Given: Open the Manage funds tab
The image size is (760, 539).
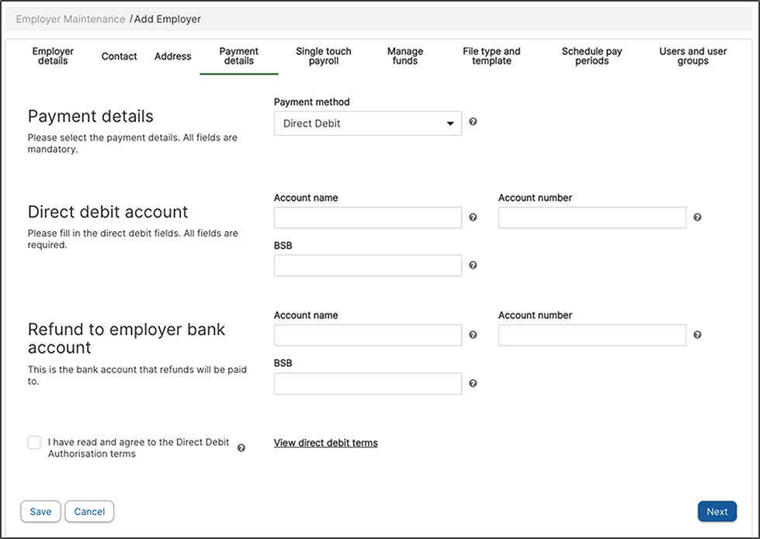Looking at the screenshot, I should [405, 56].
